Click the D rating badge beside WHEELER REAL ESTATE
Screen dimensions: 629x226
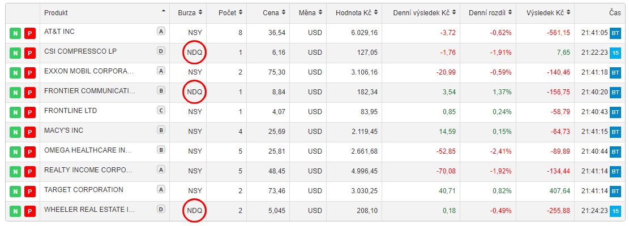(161, 209)
